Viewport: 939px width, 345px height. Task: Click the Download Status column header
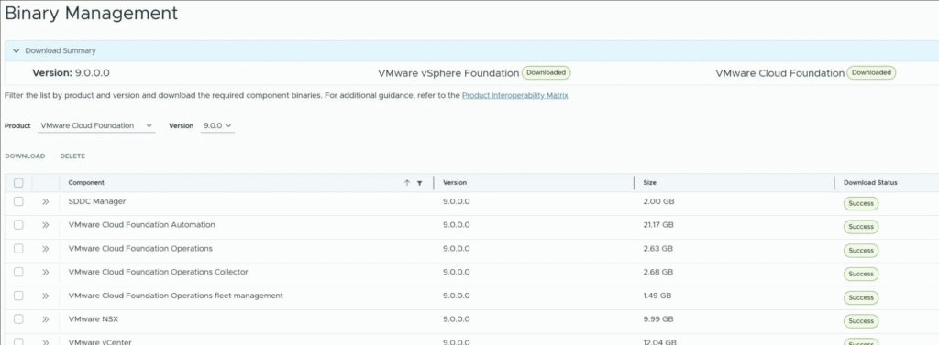[870, 182]
